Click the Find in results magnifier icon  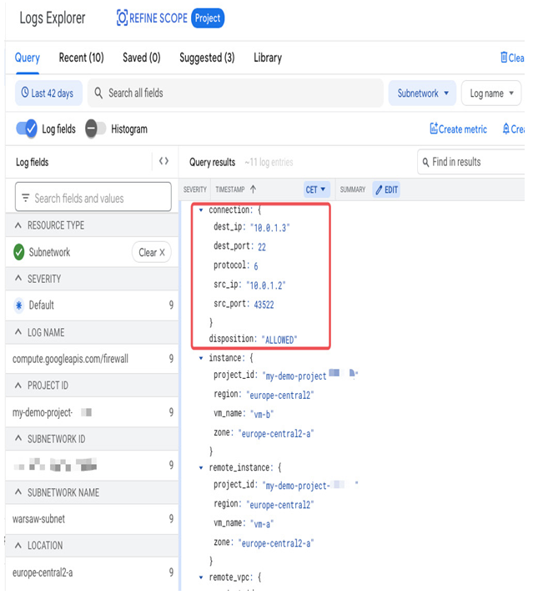click(x=425, y=162)
